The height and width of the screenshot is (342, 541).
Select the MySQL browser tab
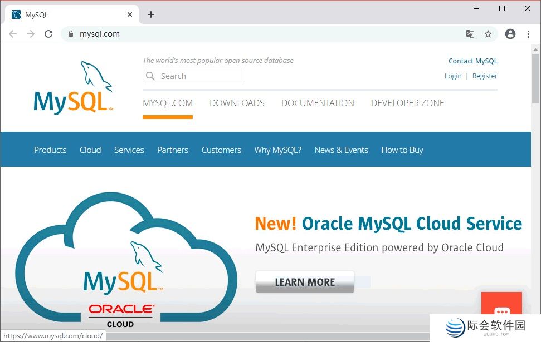(x=67, y=14)
